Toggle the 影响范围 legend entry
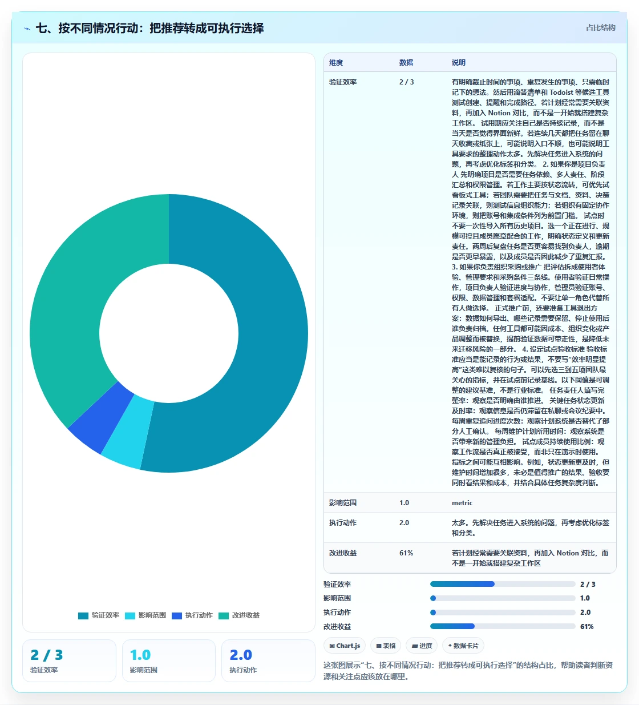This screenshot has height=705, width=639. pos(145,615)
